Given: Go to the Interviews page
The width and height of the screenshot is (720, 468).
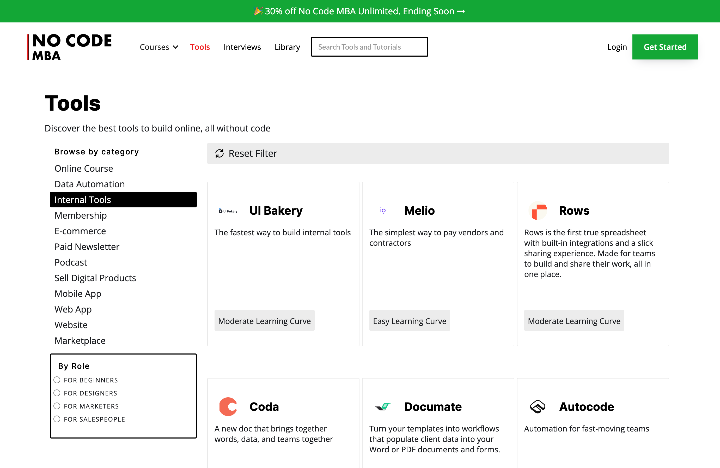Looking at the screenshot, I should point(242,47).
